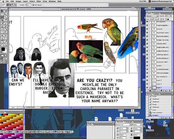Viewport: 174px width, 139px height.
Task: Select the Rectangular Marquee tool
Action: (2, 14)
